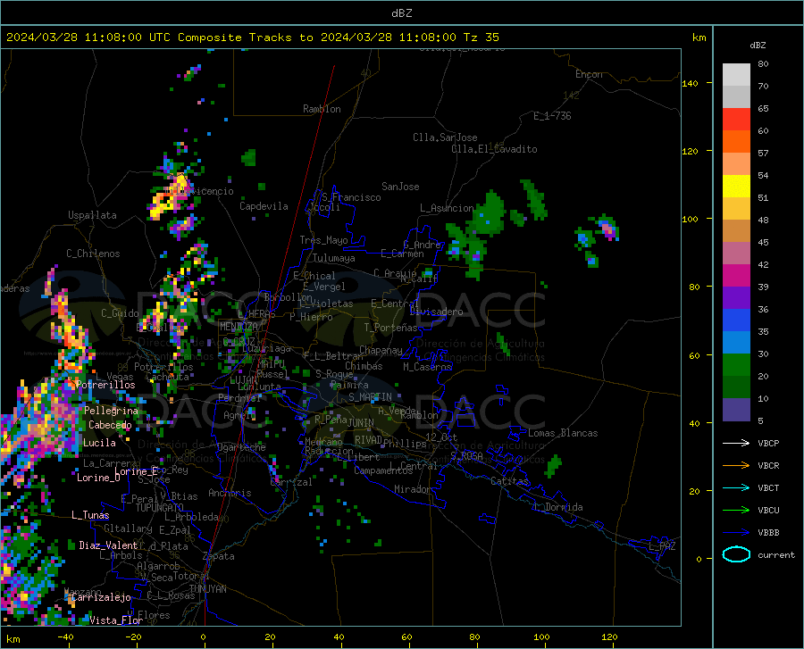Pick the dark orange 60 dBZ swatch
Screen dimensions: 804x649
click(x=736, y=142)
